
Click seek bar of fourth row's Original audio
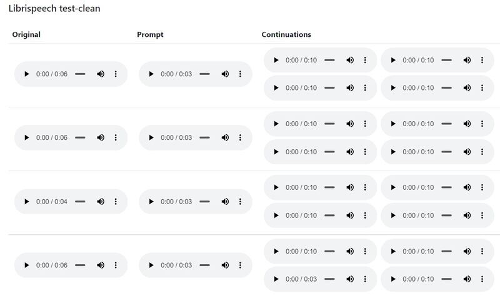coord(80,265)
